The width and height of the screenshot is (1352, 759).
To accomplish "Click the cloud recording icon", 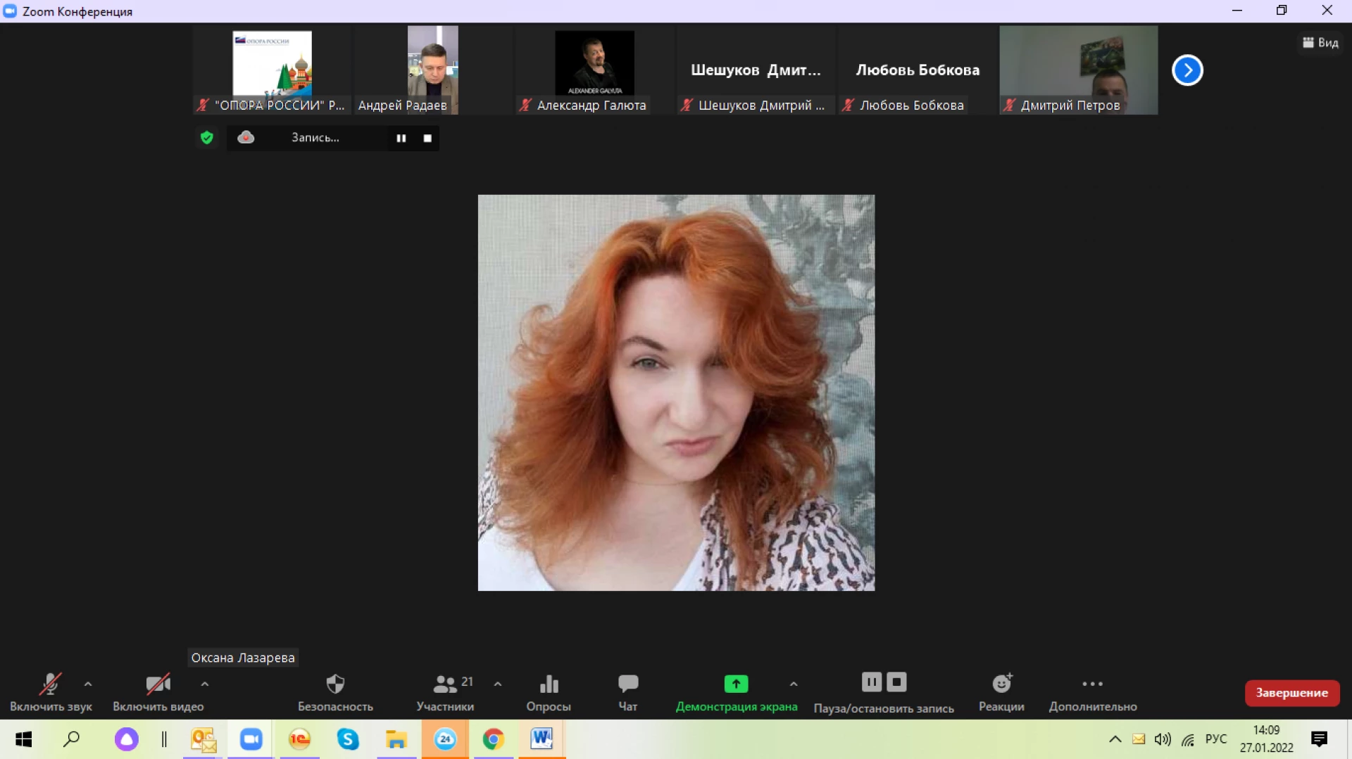I will 246,137.
